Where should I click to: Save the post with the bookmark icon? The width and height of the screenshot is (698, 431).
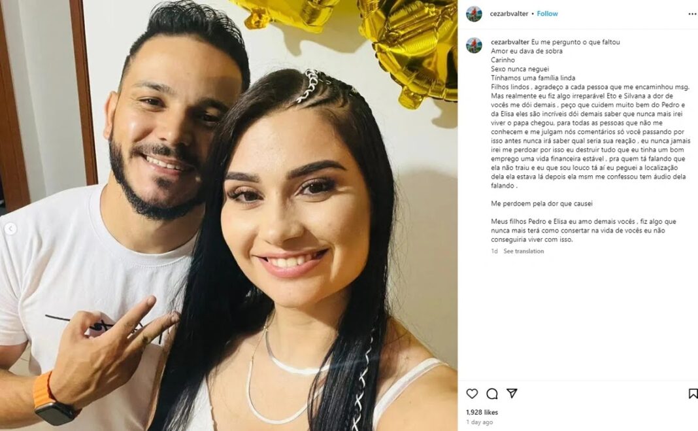coord(693,394)
